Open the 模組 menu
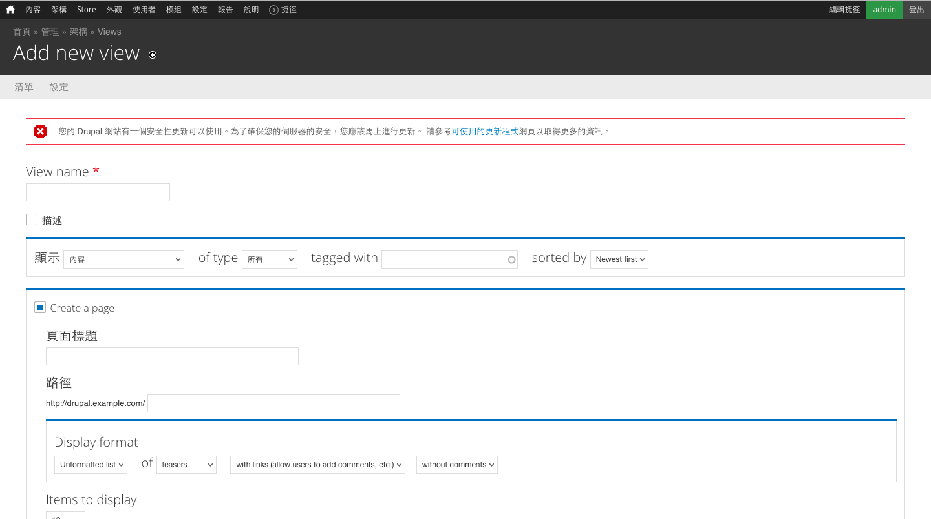The height and width of the screenshot is (519, 931). point(174,10)
